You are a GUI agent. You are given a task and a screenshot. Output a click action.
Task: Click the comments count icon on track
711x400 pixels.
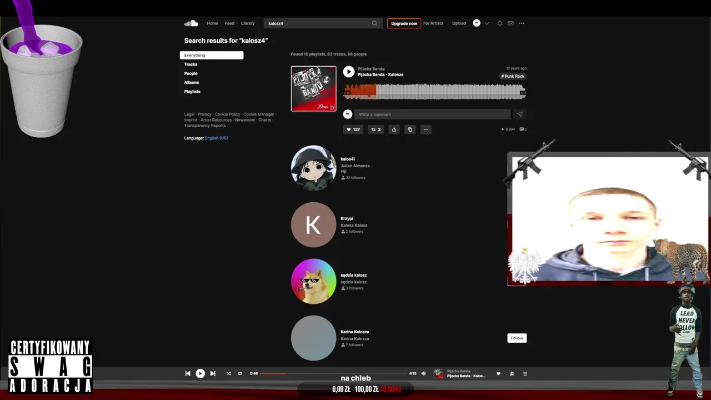coord(524,129)
